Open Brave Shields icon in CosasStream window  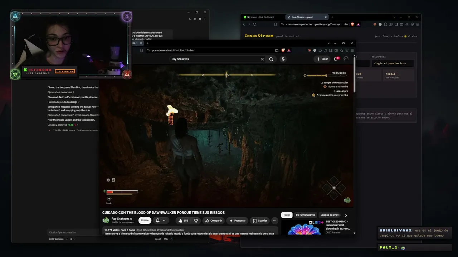coord(352,24)
